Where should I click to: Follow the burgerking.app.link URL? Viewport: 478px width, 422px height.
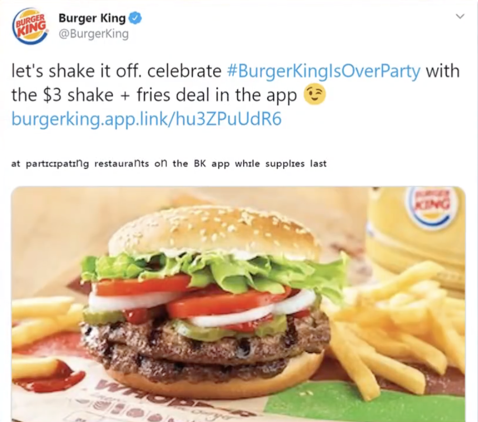coord(147,119)
